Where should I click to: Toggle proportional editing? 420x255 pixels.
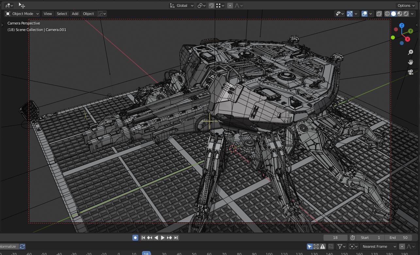pyautogui.click(x=230, y=5)
